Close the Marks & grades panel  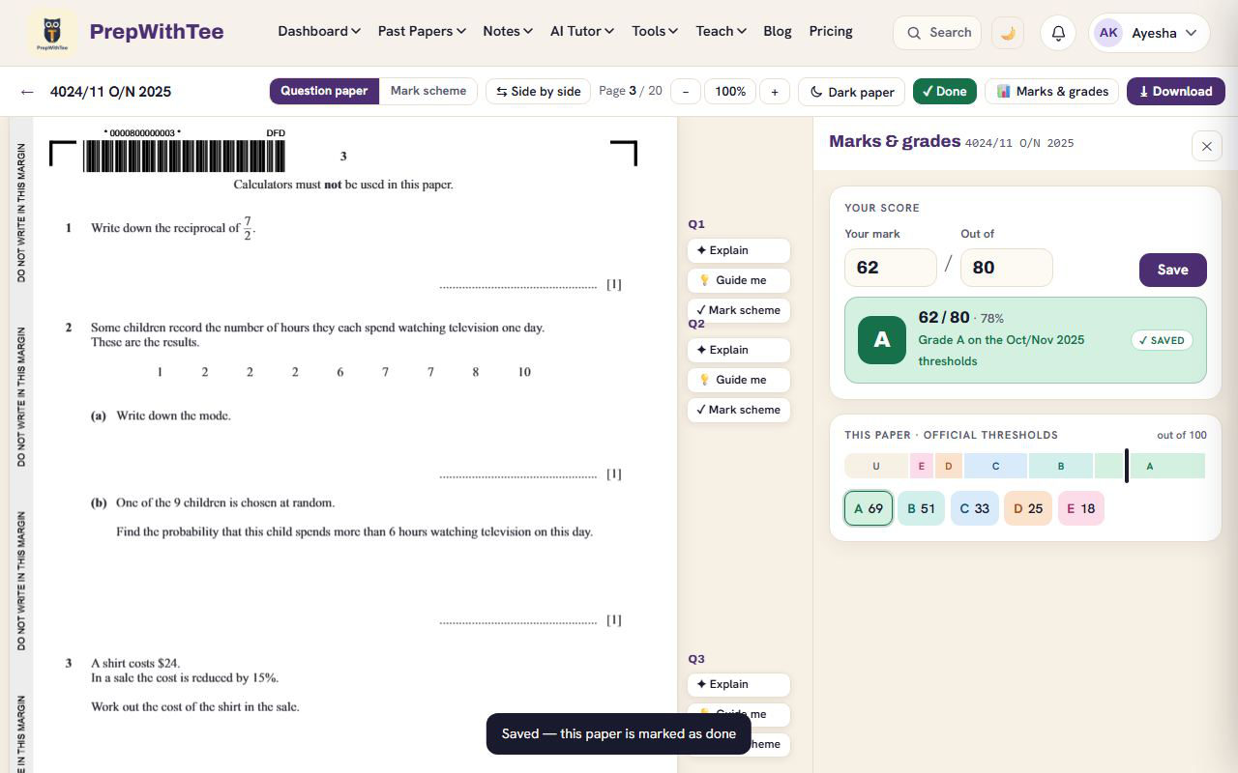point(1206,146)
